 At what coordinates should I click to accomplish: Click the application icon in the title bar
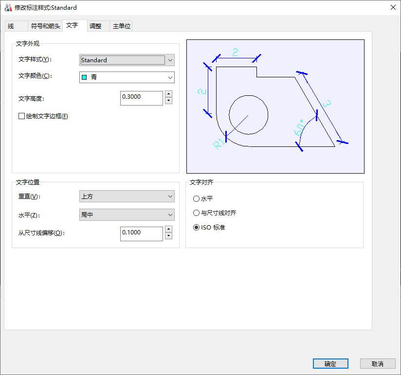[x=8, y=7]
